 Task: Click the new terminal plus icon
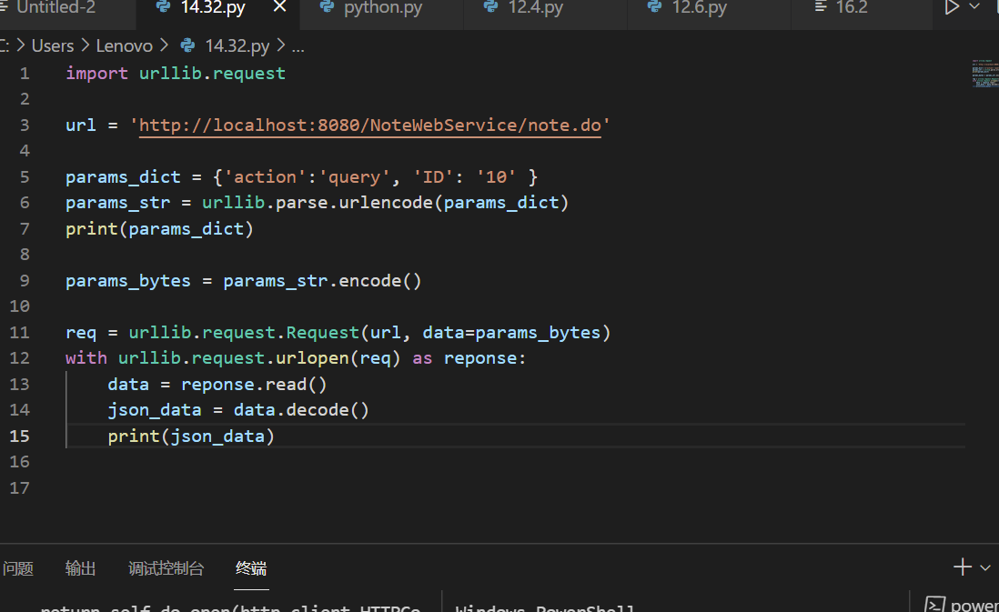962,567
